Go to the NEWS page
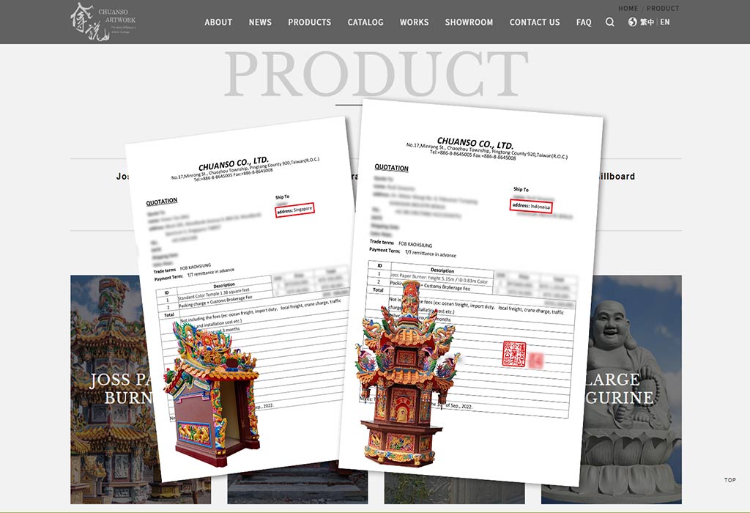This screenshot has height=513, width=750. [x=260, y=22]
